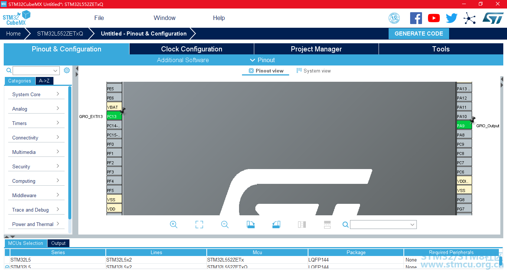Click the Untitled - Pinout & Configuration breadcrumb
This screenshot has height=273, width=507.
[x=144, y=33]
